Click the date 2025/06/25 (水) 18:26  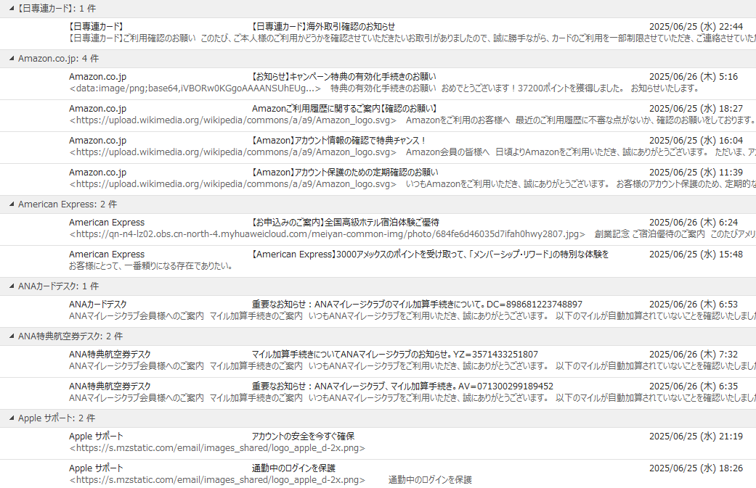coord(696,468)
